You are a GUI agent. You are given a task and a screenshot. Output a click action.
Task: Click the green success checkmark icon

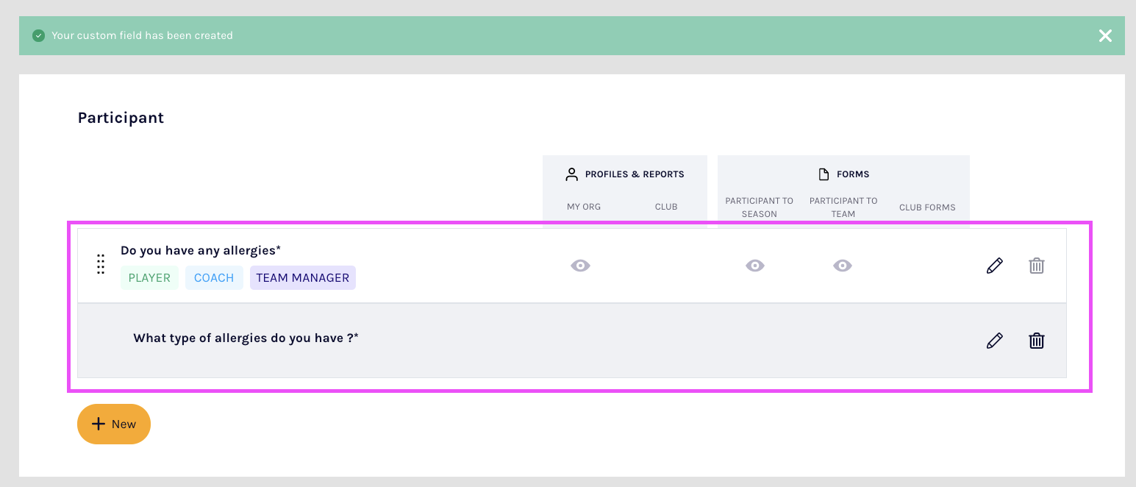39,35
